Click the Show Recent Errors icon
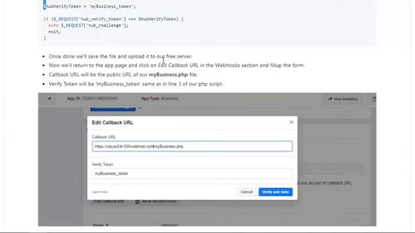 [x=137, y=201]
